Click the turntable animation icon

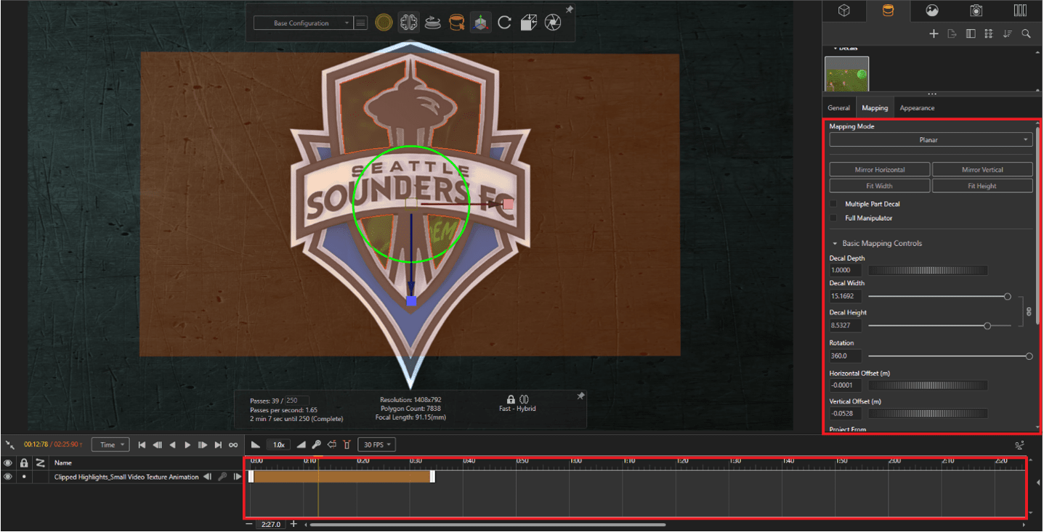click(x=433, y=23)
